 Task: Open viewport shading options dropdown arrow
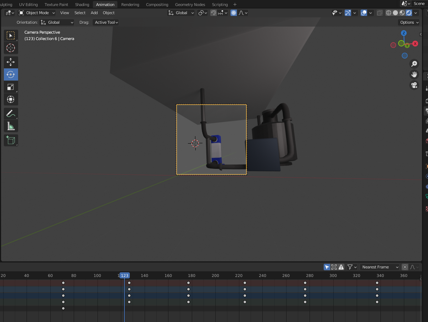point(416,13)
